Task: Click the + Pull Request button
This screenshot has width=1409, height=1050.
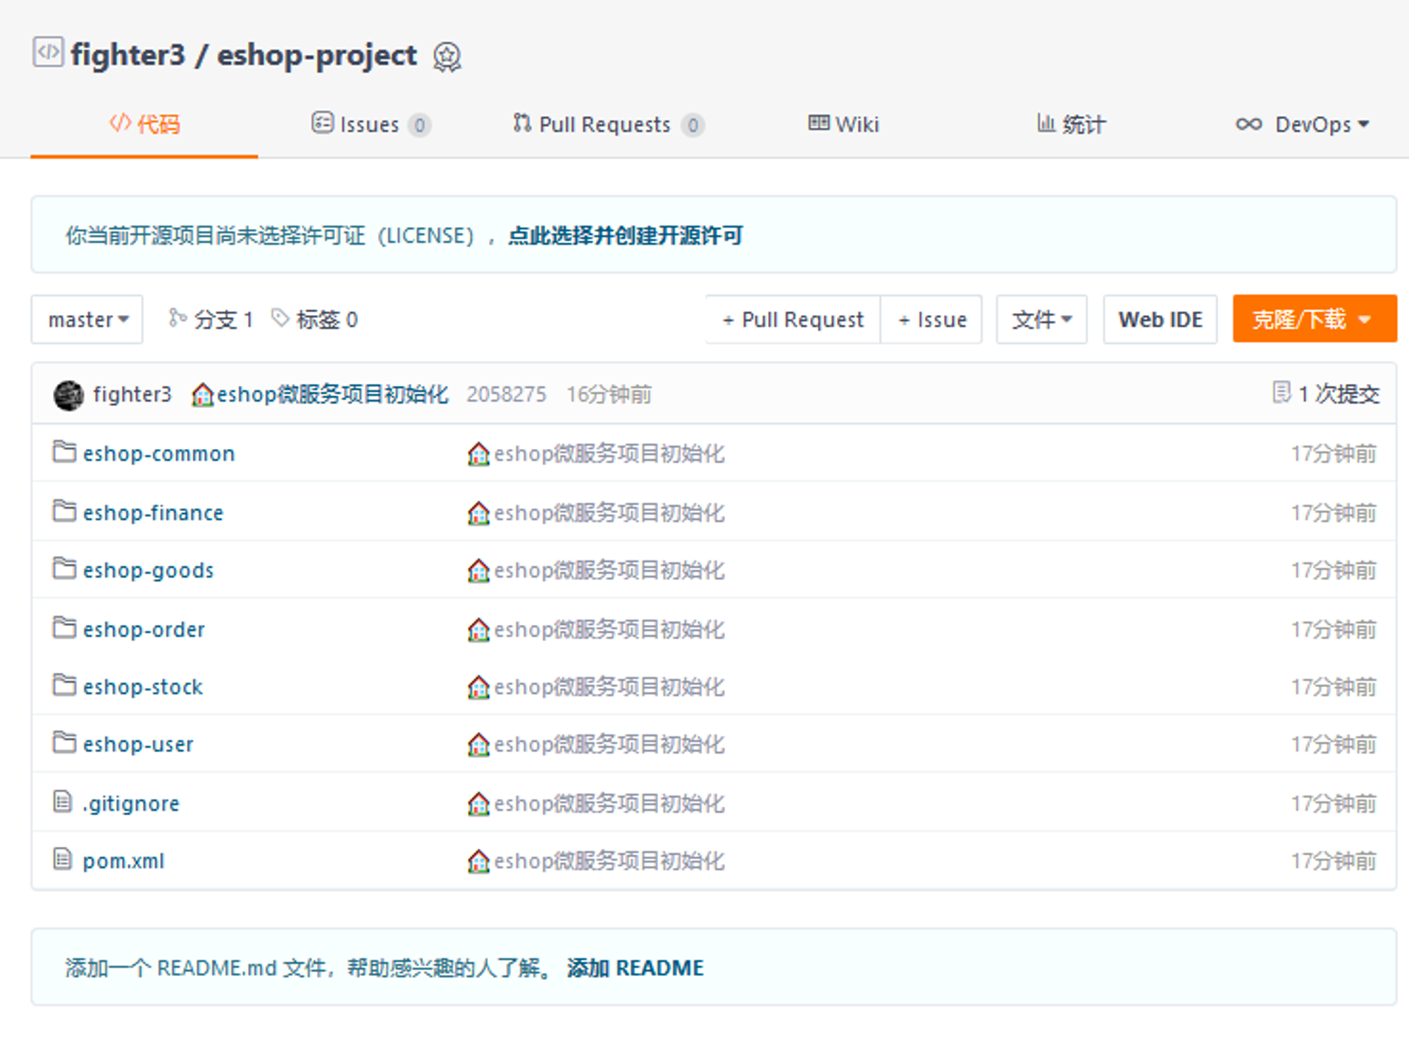Action: (x=793, y=319)
